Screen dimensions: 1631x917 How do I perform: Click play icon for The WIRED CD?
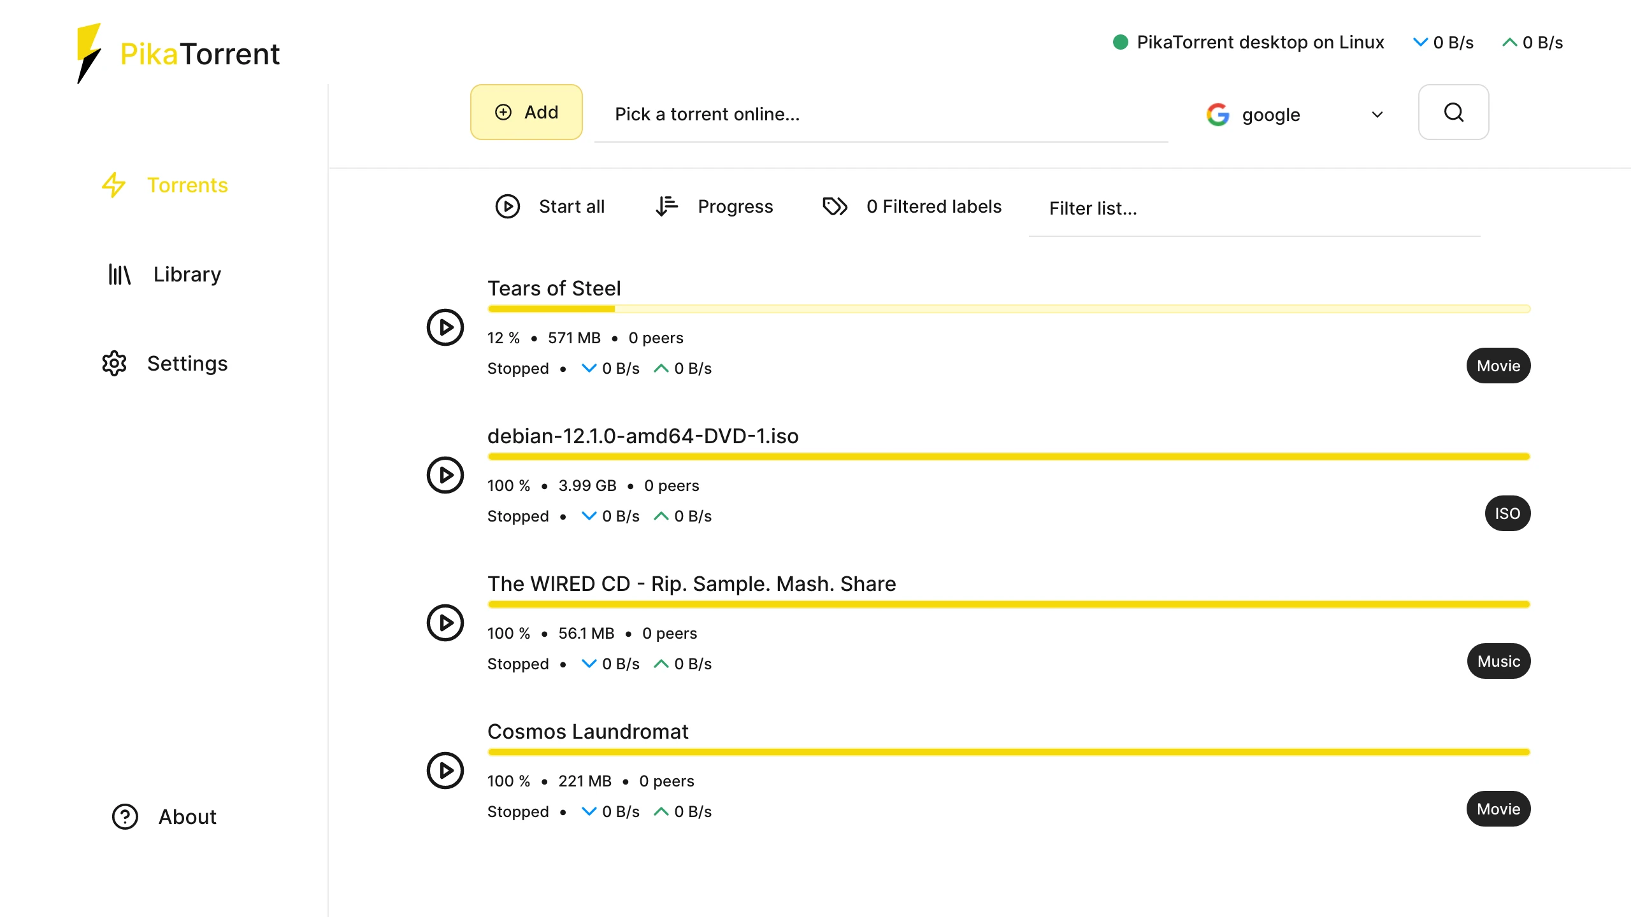[x=445, y=623]
